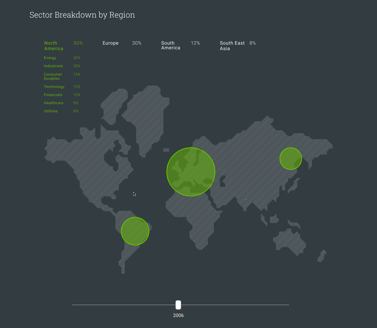Screen dimensions: 377x328
Task: Click the Healthcare sector label
Action: (x=54, y=103)
